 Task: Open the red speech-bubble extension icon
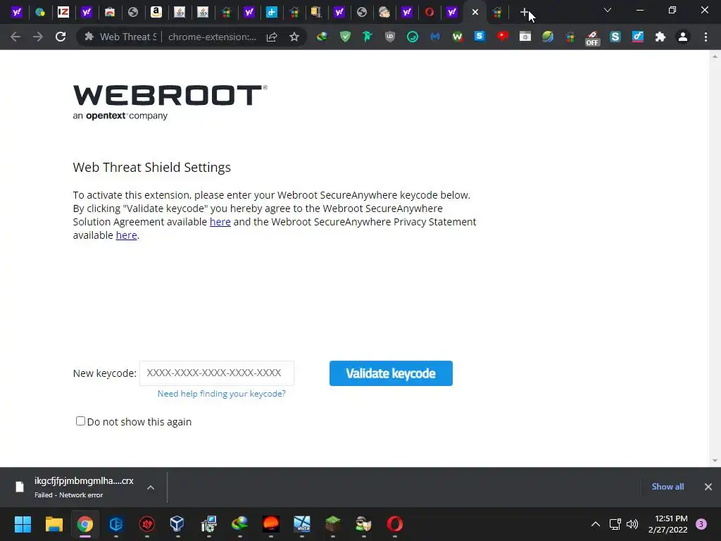503,37
